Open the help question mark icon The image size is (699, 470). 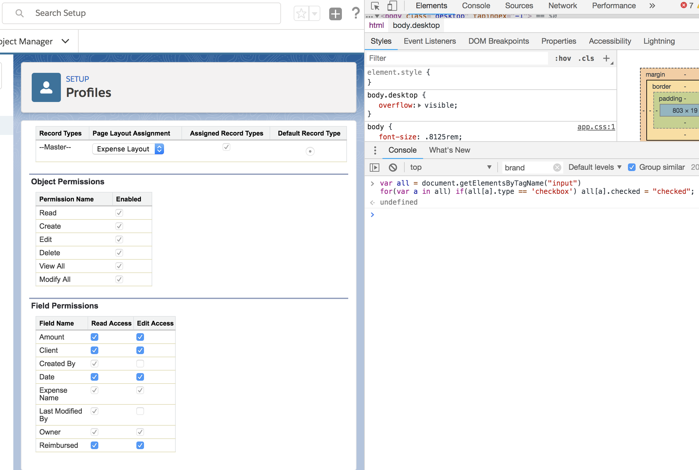click(356, 13)
